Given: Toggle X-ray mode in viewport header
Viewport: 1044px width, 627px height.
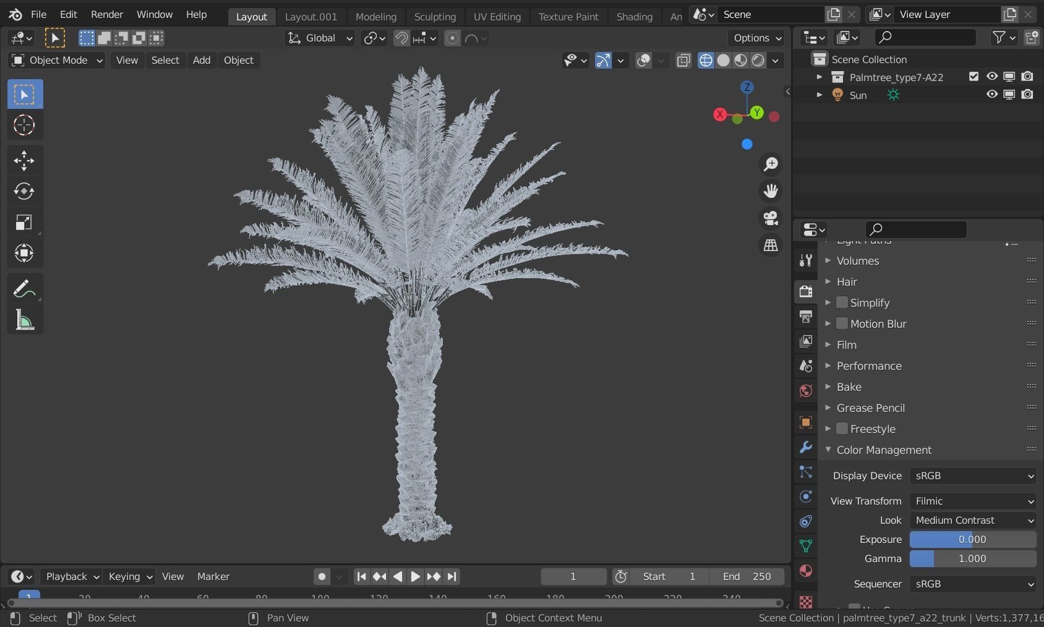Looking at the screenshot, I should click(x=683, y=60).
